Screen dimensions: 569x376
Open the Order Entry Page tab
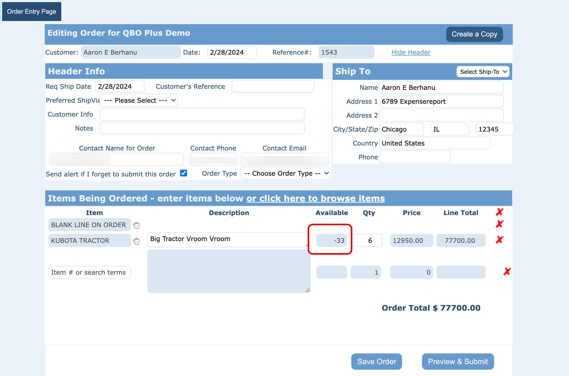click(x=32, y=12)
